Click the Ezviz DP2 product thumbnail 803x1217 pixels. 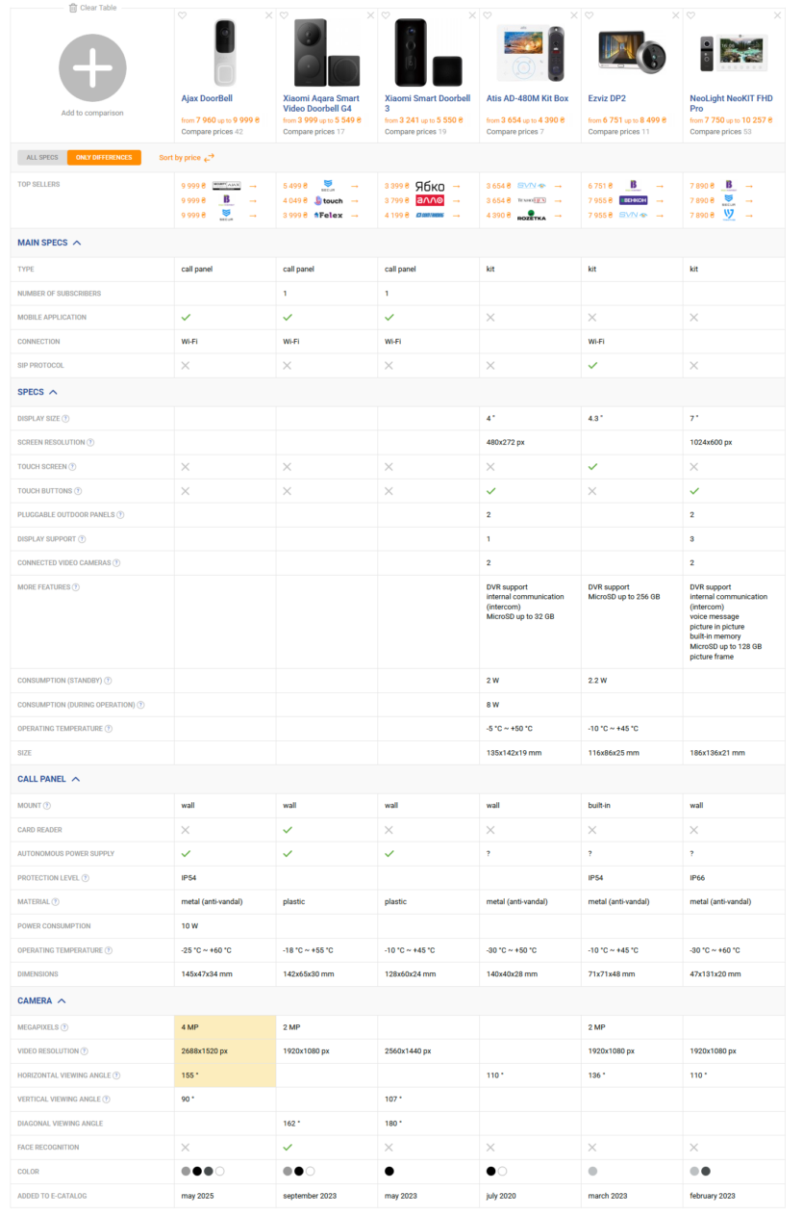coord(632,54)
